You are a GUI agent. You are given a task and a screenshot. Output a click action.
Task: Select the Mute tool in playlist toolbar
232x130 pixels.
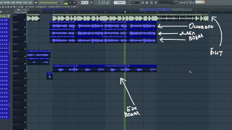pyautogui.click(x=8, y=7)
